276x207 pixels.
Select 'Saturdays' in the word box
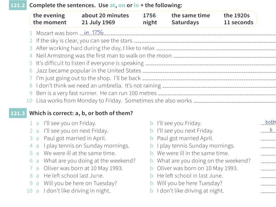tap(185, 23)
